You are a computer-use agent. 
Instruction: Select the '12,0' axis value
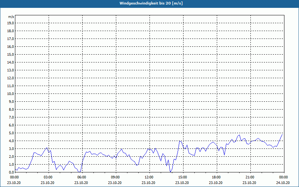click(x=10, y=78)
